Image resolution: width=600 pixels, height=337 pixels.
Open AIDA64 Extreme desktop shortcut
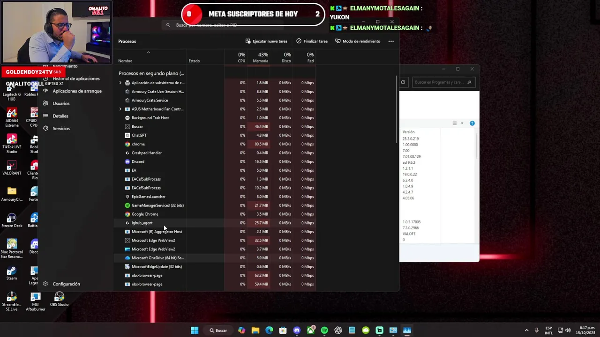tap(12, 117)
